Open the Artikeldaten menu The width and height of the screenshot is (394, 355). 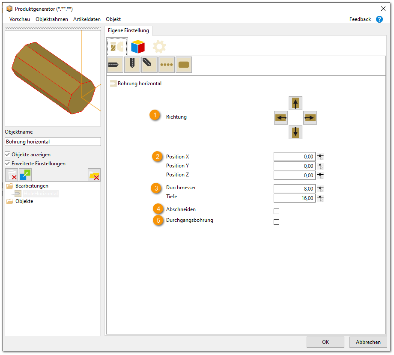(87, 19)
